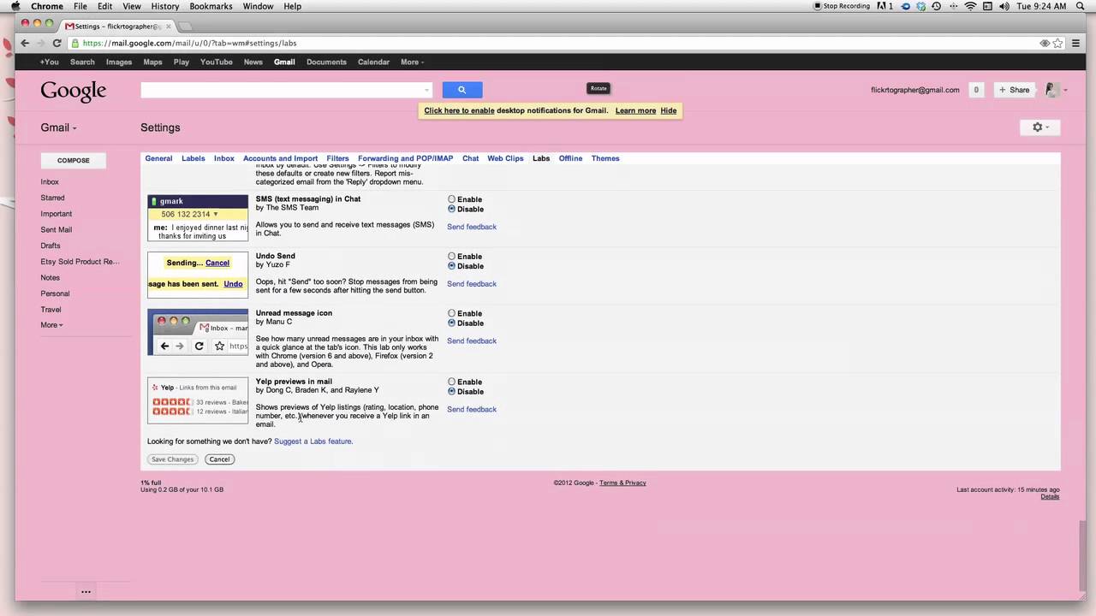
Task: Click the Google logo
Action: pyautogui.click(x=74, y=91)
